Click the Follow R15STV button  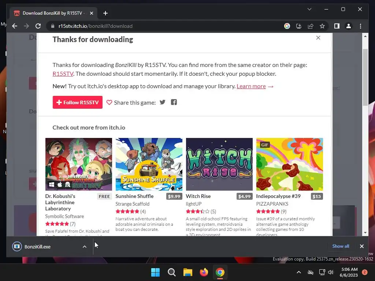coord(78,102)
